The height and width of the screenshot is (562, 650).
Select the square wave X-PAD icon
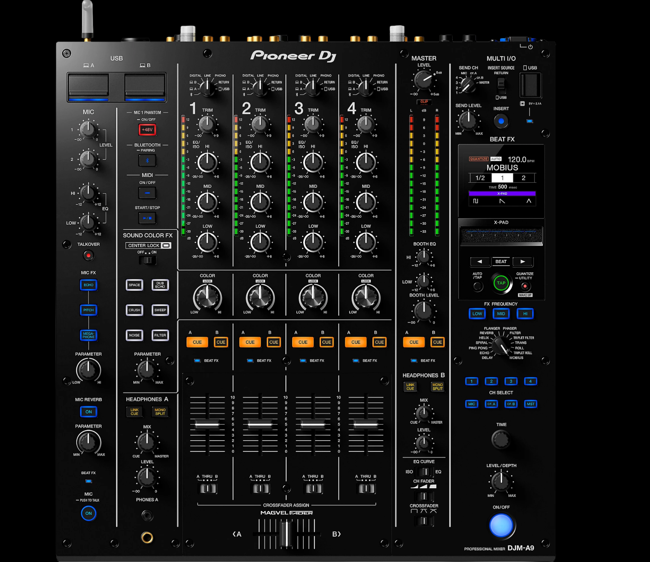(x=475, y=201)
